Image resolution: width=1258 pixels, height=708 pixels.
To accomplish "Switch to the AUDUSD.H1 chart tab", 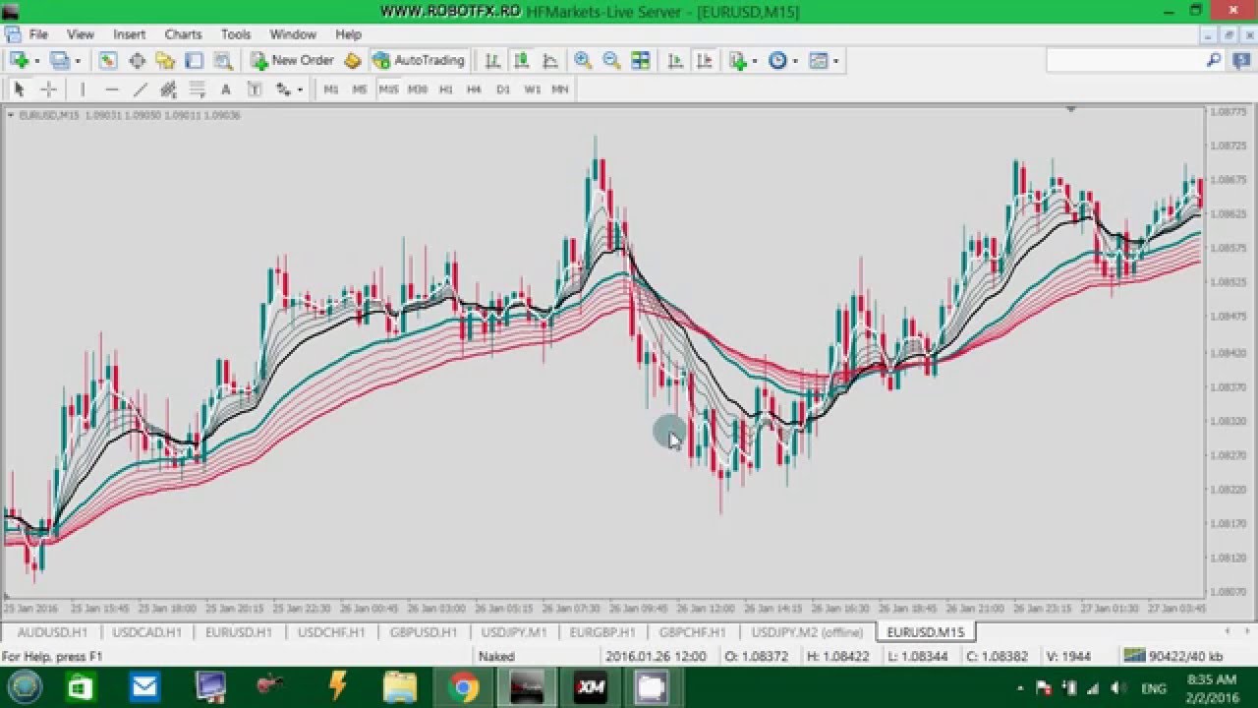I will tap(52, 632).
